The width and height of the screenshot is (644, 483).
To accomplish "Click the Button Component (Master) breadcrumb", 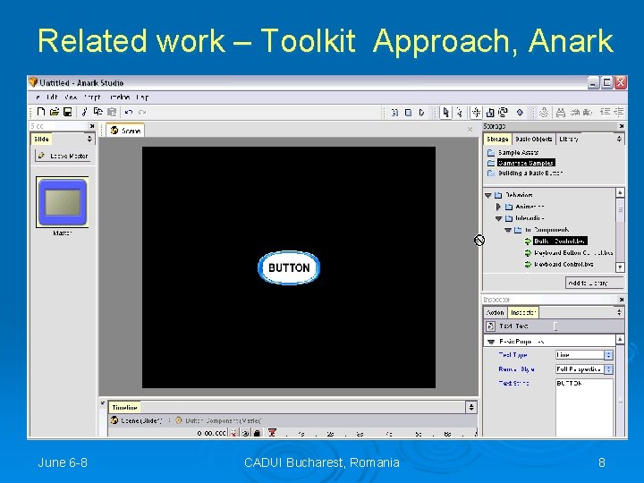I will 217,420.
